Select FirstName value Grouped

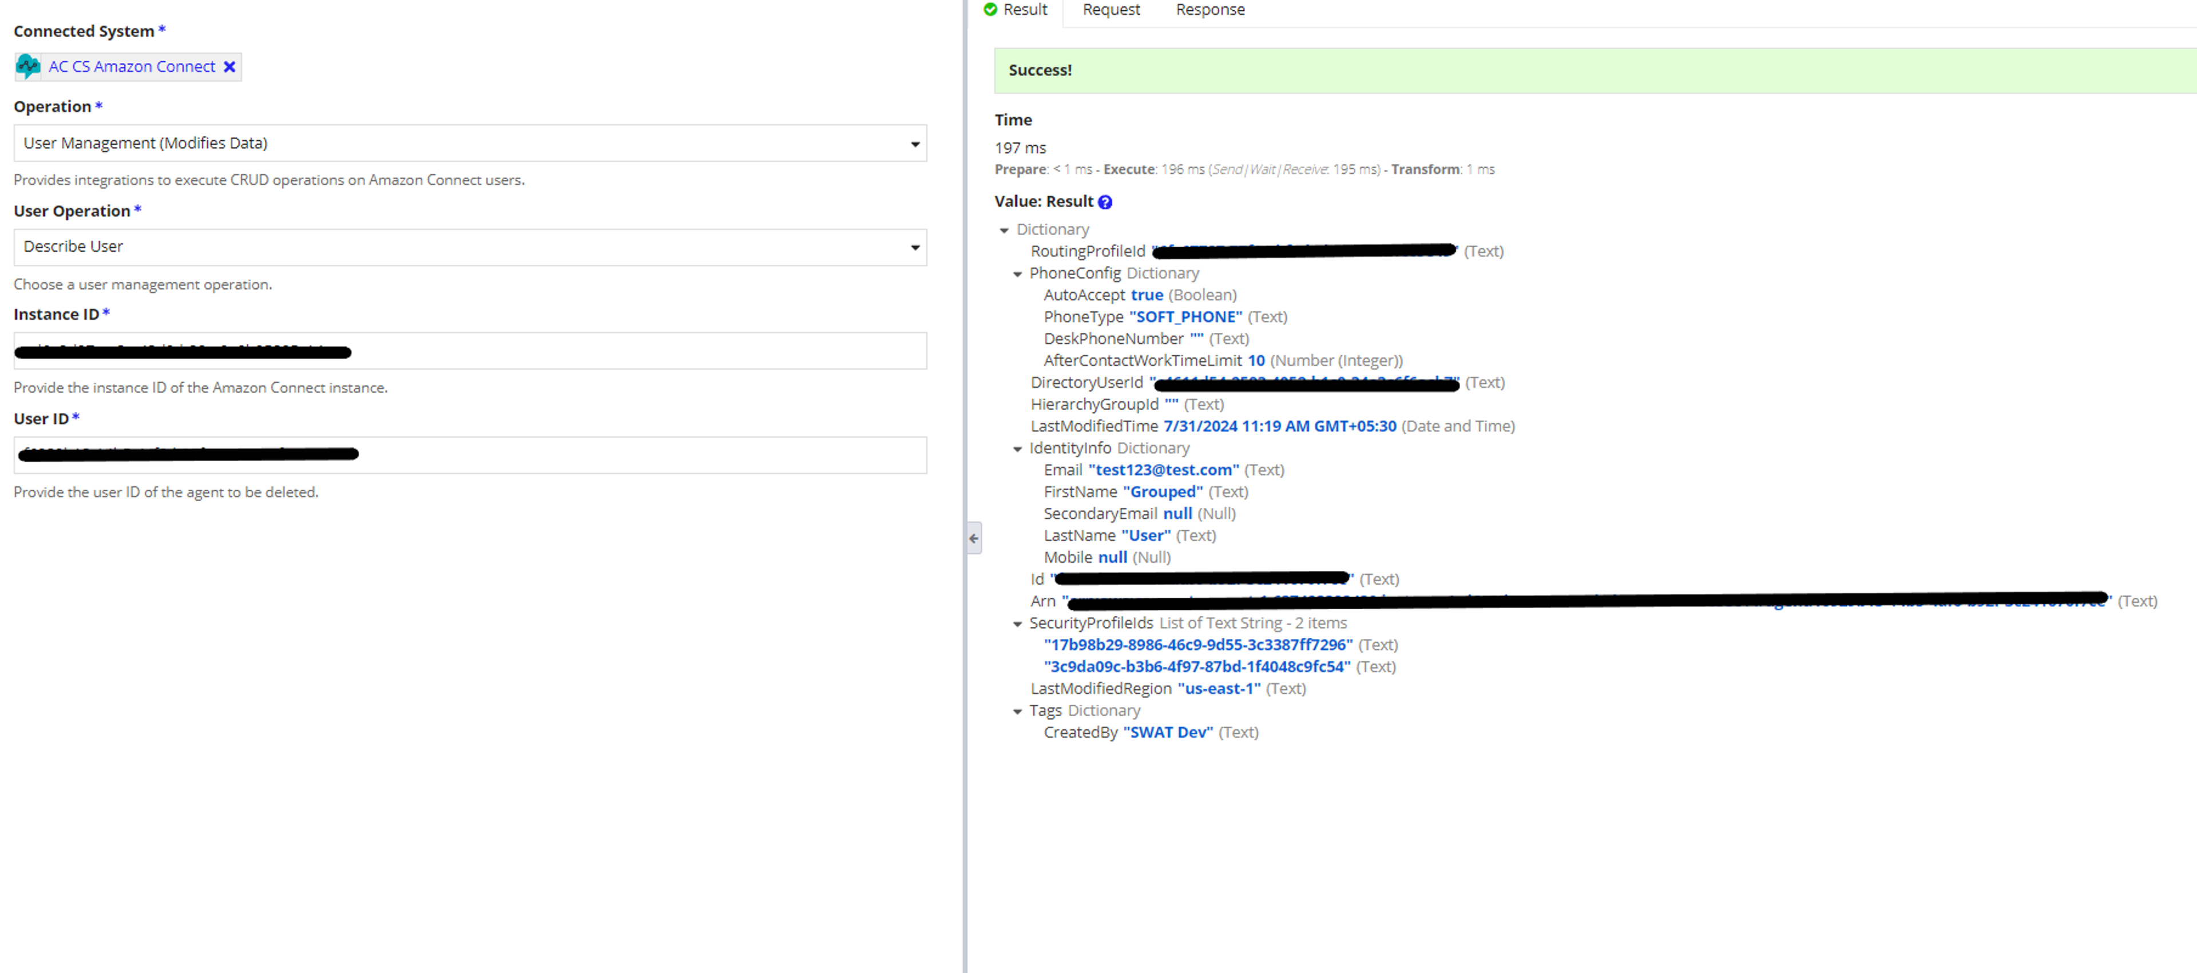click(x=1163, y=492)
